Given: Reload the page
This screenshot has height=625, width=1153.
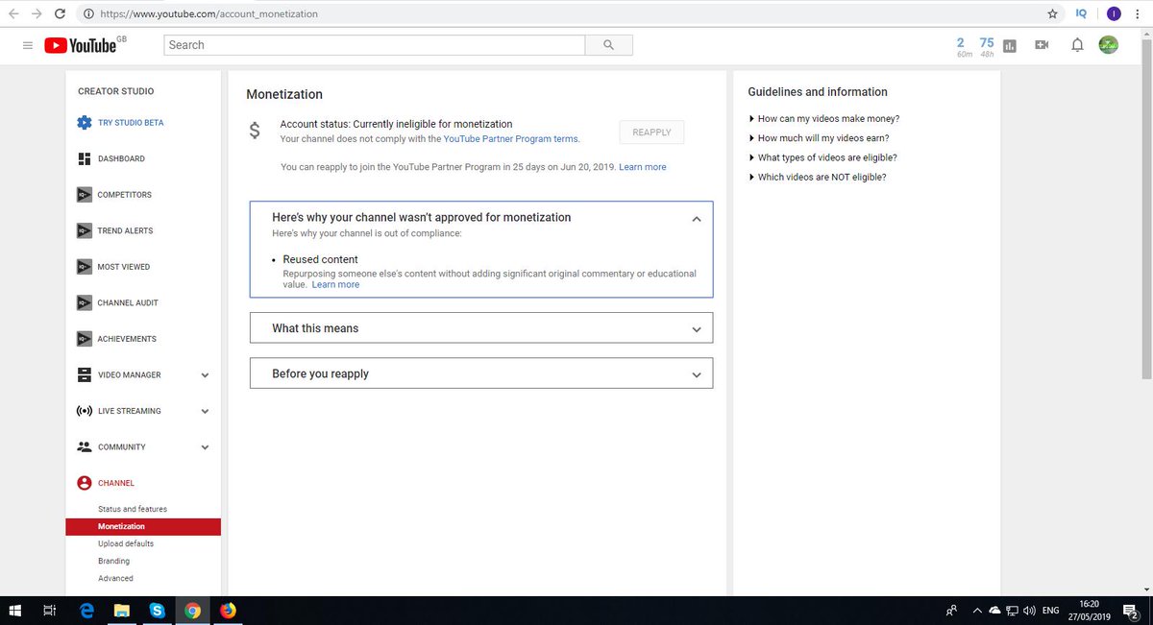Looking at the screenshot, I should [61, 13].
